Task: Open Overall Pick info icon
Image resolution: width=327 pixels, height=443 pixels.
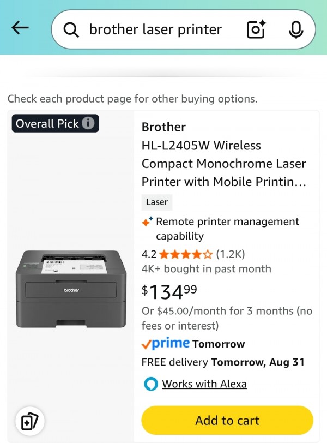Action: 88,123
